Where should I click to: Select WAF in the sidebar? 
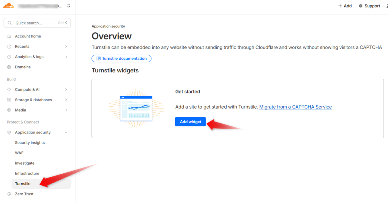(x=19, y=153)
